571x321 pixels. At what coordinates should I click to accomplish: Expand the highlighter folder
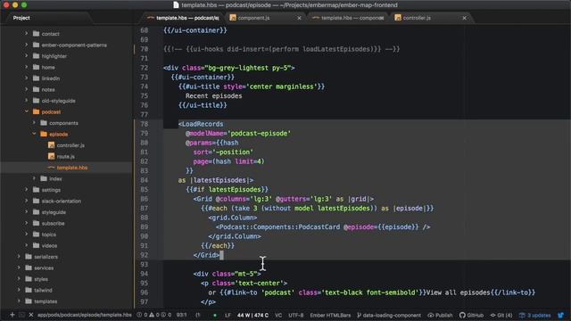[x=26, y=56]
